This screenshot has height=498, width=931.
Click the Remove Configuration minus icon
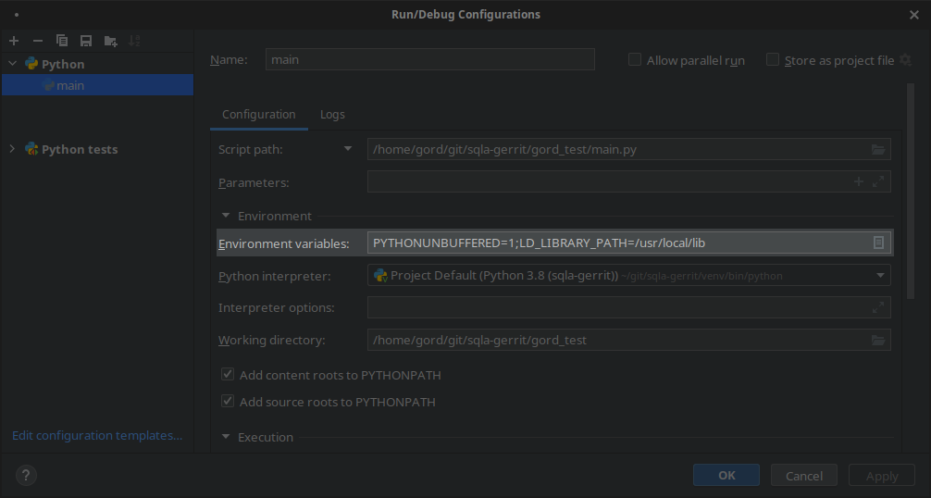[38, 41]
